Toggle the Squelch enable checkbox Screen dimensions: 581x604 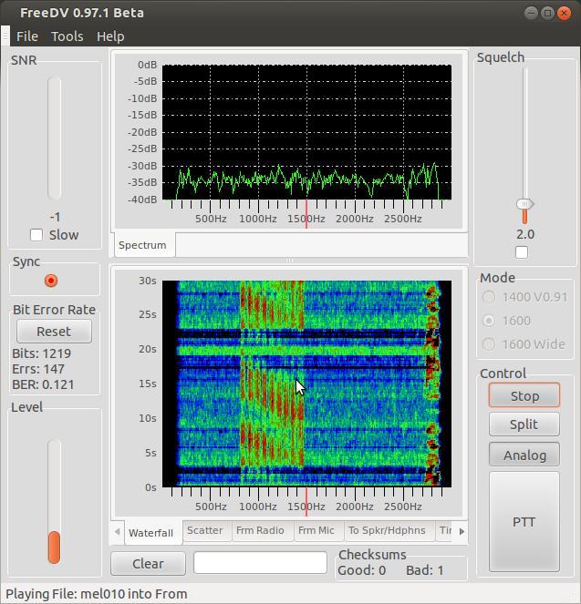point(522,252)
